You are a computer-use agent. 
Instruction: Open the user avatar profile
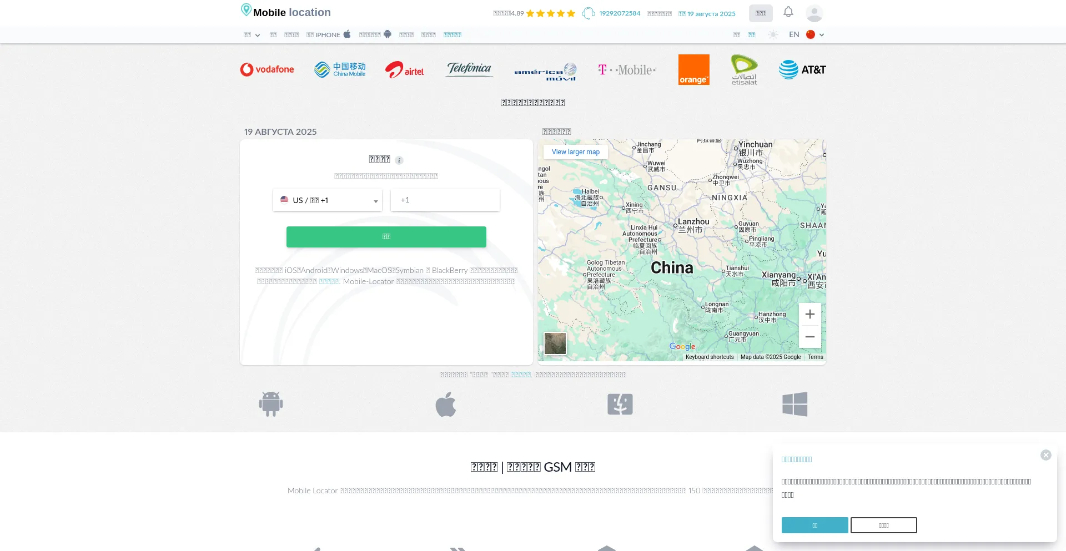(x=814, y=13)
